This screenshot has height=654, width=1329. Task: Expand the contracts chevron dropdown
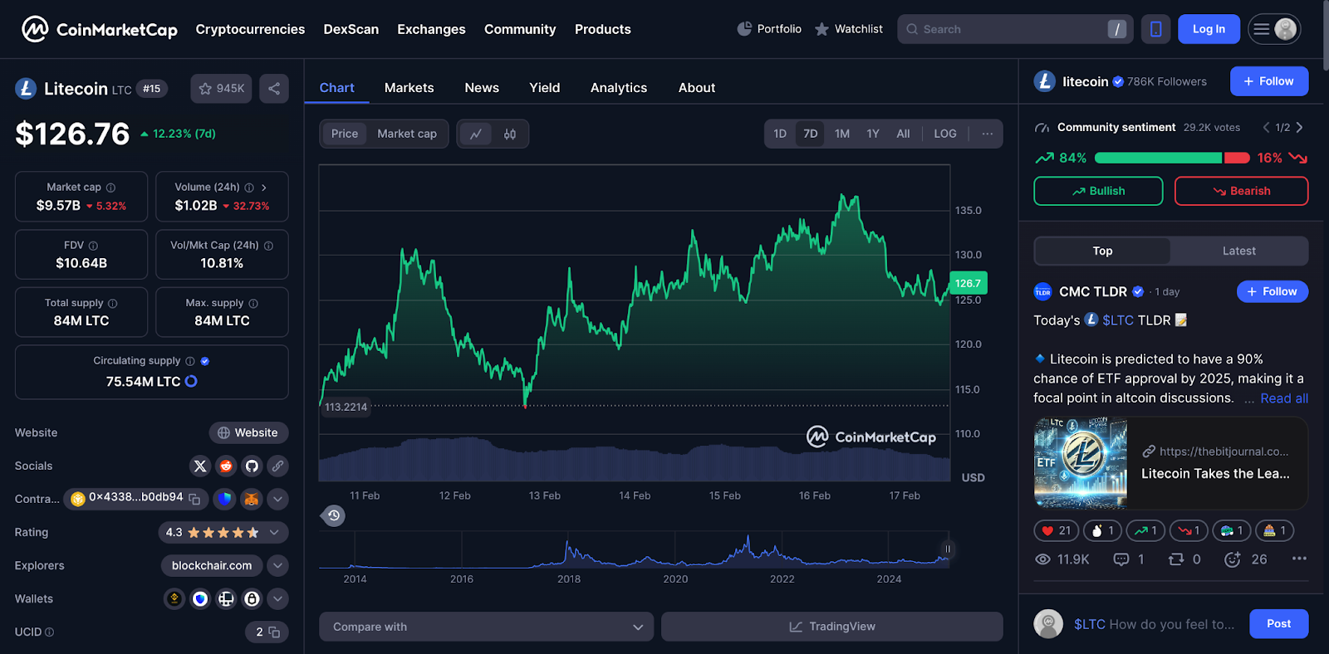[x=277, y=499]
